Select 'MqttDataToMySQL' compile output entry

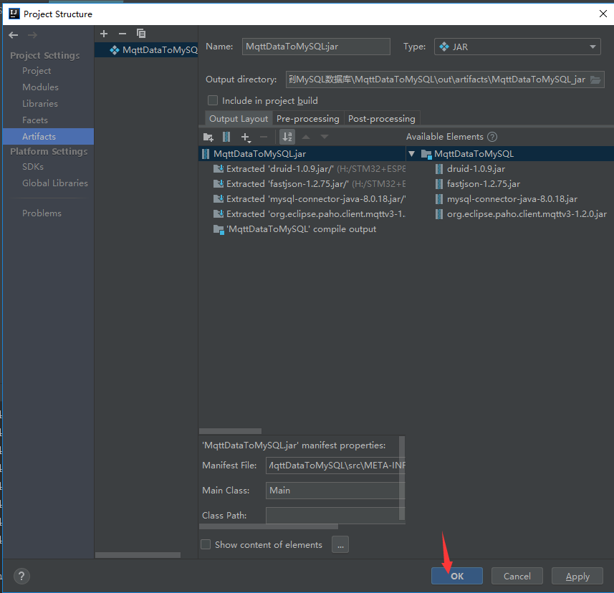point(294,229)
